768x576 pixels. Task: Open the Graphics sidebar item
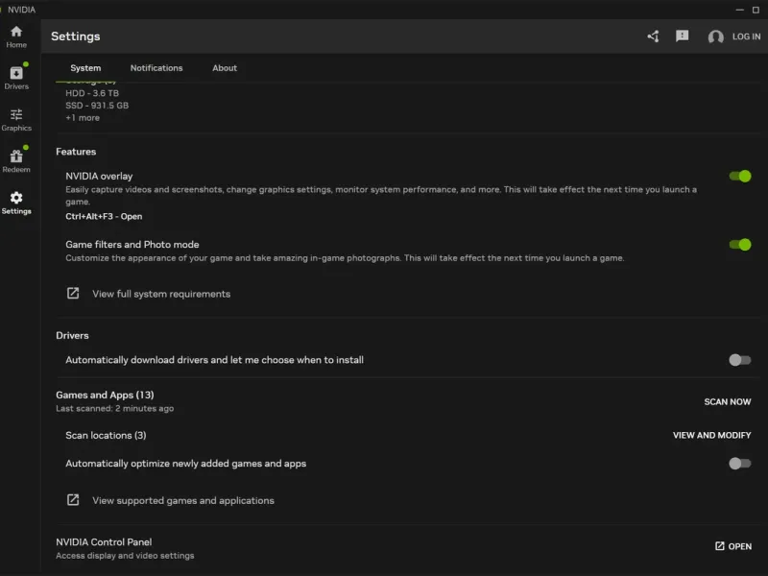16,120
